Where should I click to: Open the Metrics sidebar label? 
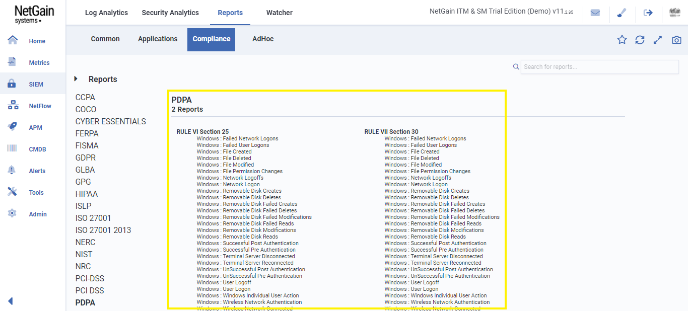[x=39, y=63]
